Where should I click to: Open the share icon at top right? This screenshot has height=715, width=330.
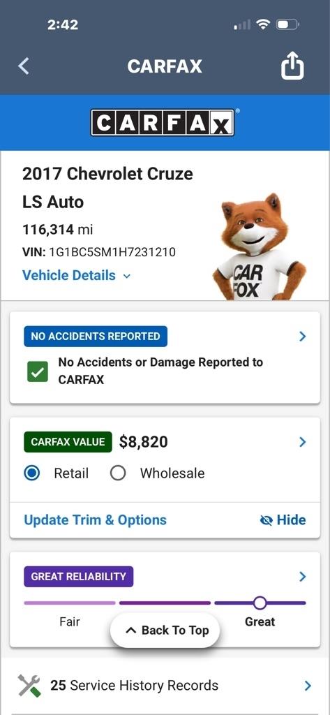point(292,66)
